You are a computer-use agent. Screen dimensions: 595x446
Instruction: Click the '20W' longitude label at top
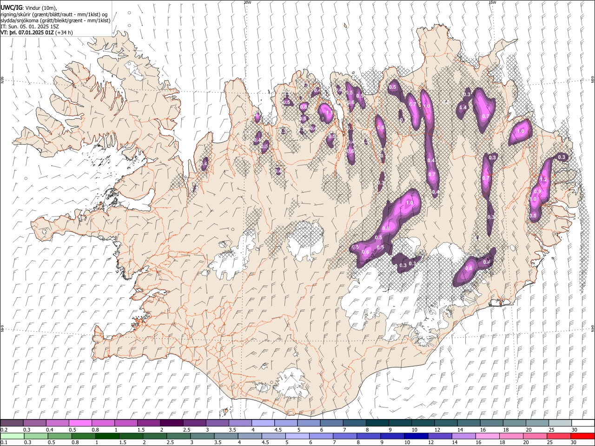click(247, 2)
